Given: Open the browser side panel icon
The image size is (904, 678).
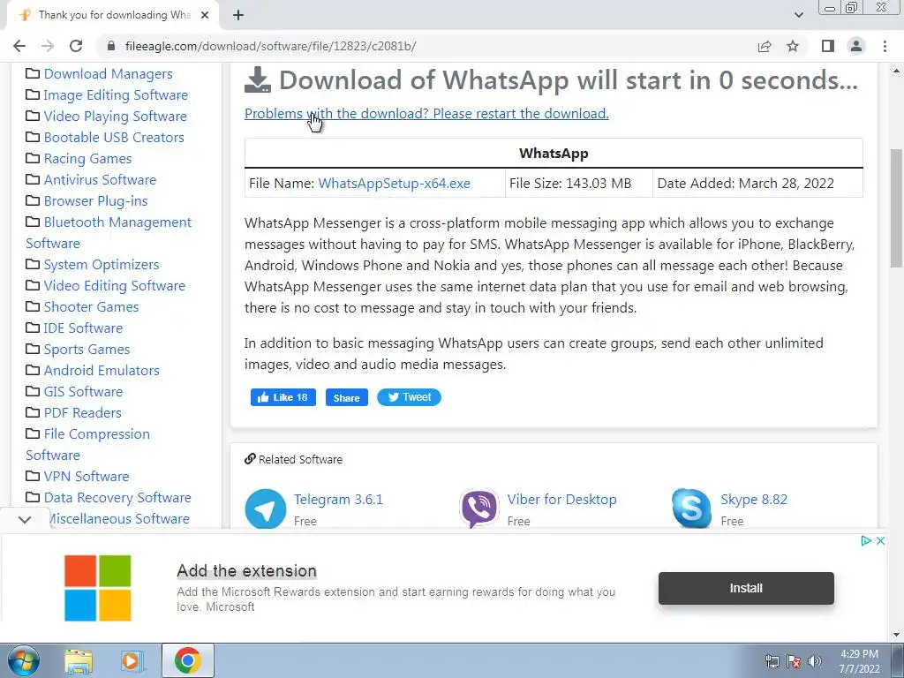Looking at the screenshot, I should [828, 46].
